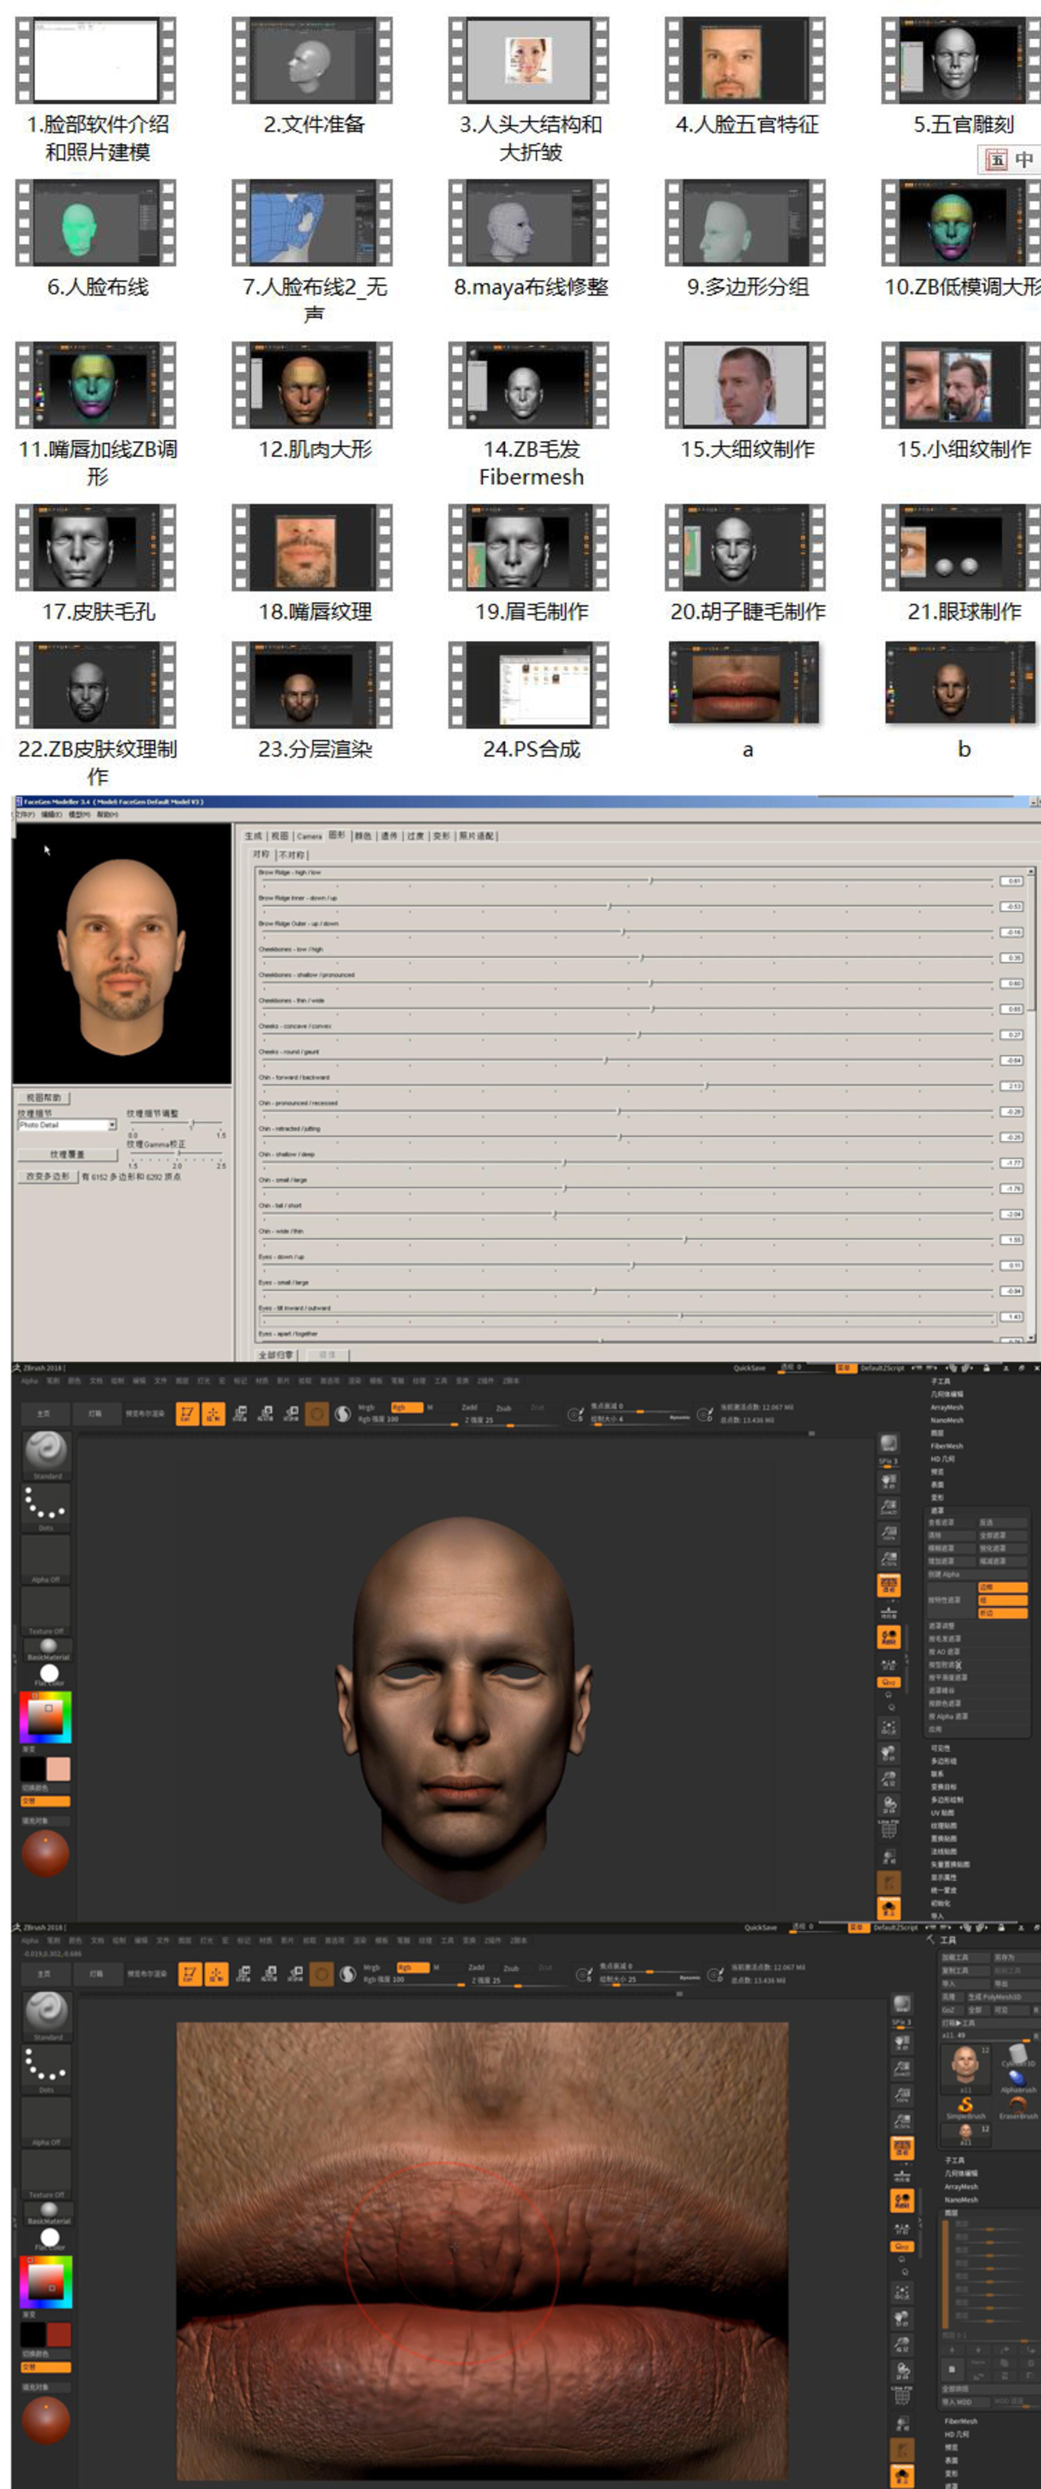Click Draw icon in ZBrush lips window
Viewport: 1041px width, 2489px height.
pos(216,1974)
